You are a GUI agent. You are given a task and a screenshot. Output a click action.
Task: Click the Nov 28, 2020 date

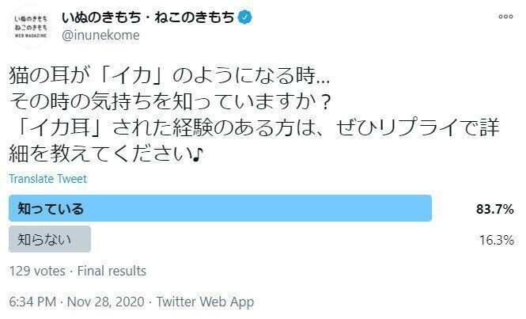point(106,302)
